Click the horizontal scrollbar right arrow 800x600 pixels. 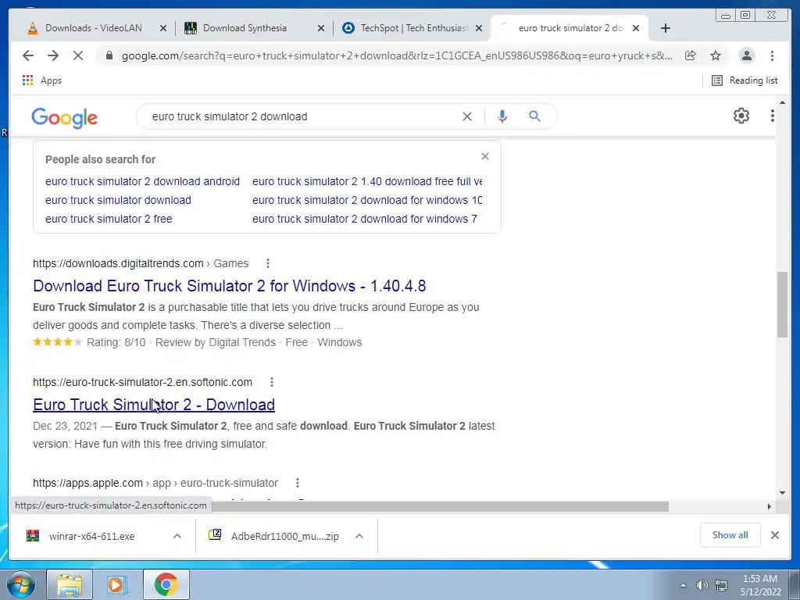770,506
